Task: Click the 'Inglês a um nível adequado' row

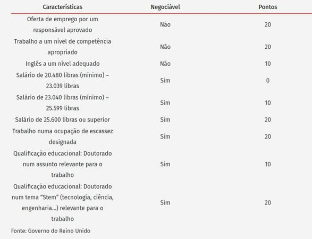Action: pyautogui.click(x=162, y=64)
